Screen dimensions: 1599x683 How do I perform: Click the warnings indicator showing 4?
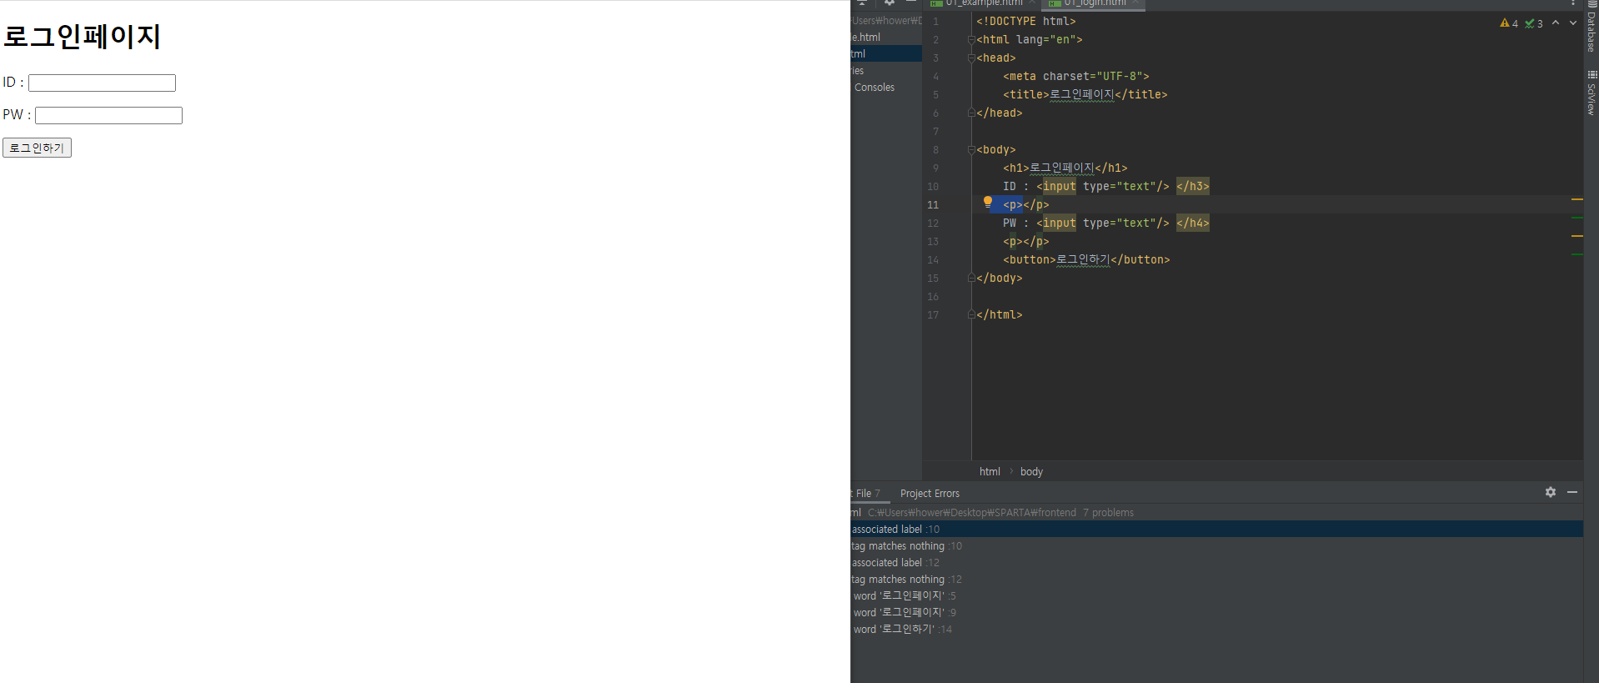(x=1509, y=23)
